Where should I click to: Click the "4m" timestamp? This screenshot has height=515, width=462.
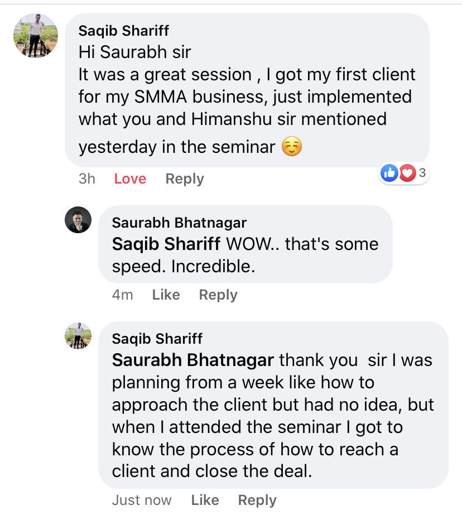(x=122, y=295)
